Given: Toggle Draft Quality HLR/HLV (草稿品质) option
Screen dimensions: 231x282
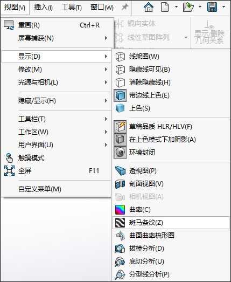Looking at the screenshot, I should coord(120,127).
